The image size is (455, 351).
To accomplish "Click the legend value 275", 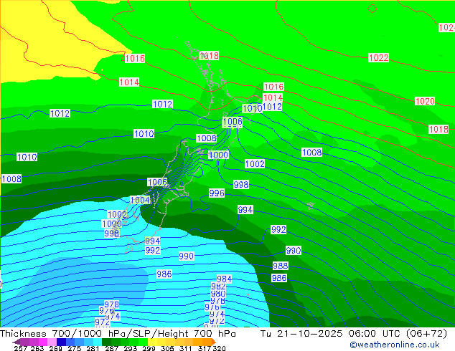I will tap(75, 348).
